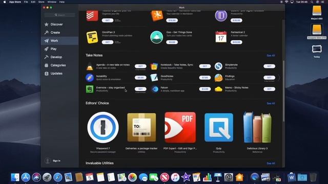Screen dimensions: 328x184
Task: Click Sign In at sidebar bottom
Action: [x=56, y=161]
